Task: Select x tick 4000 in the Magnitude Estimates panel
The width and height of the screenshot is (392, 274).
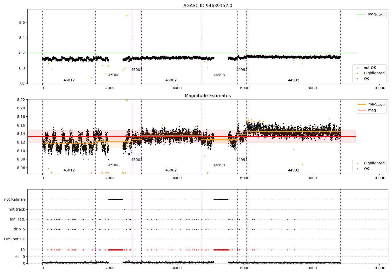Action: tap(177, 178)
